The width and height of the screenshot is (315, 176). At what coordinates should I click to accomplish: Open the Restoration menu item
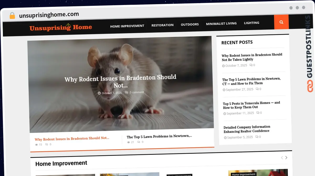pyautogui.click(x=162, y=25)
